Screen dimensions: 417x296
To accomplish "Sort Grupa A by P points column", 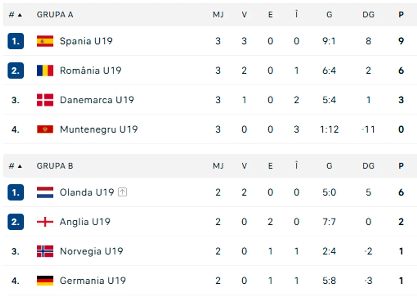I will (401, 15).
